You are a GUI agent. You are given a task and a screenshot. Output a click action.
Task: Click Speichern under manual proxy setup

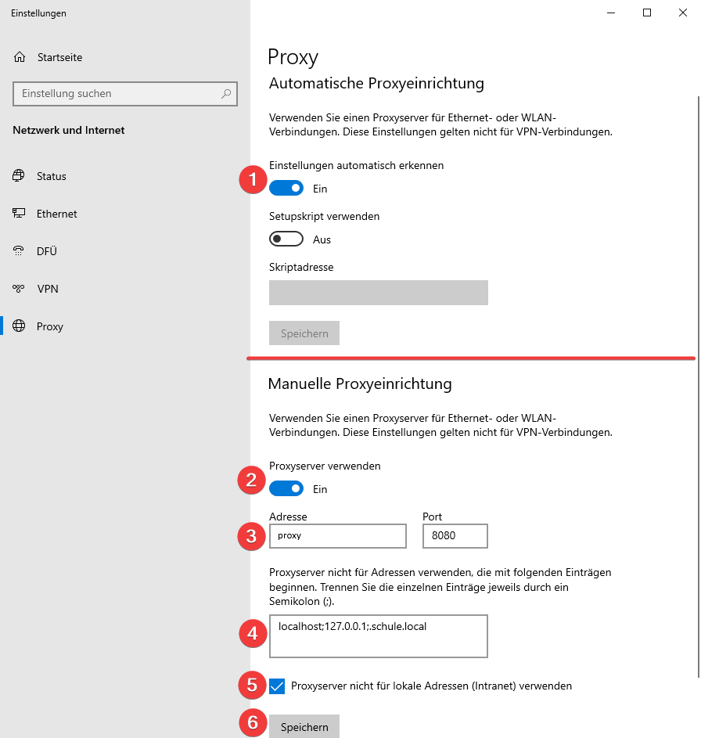304,726
